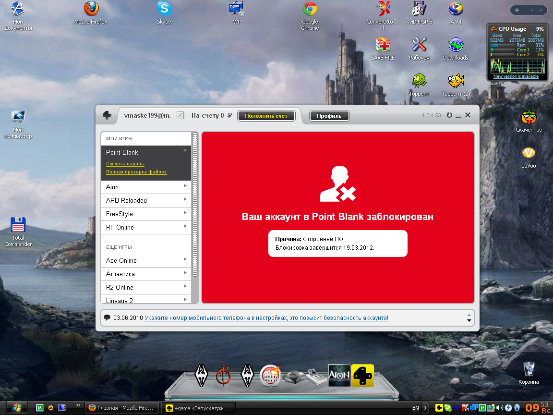The image size is (553, 415).
Task: Click the Полная проверка файлов link
Action: pos(136,172)
